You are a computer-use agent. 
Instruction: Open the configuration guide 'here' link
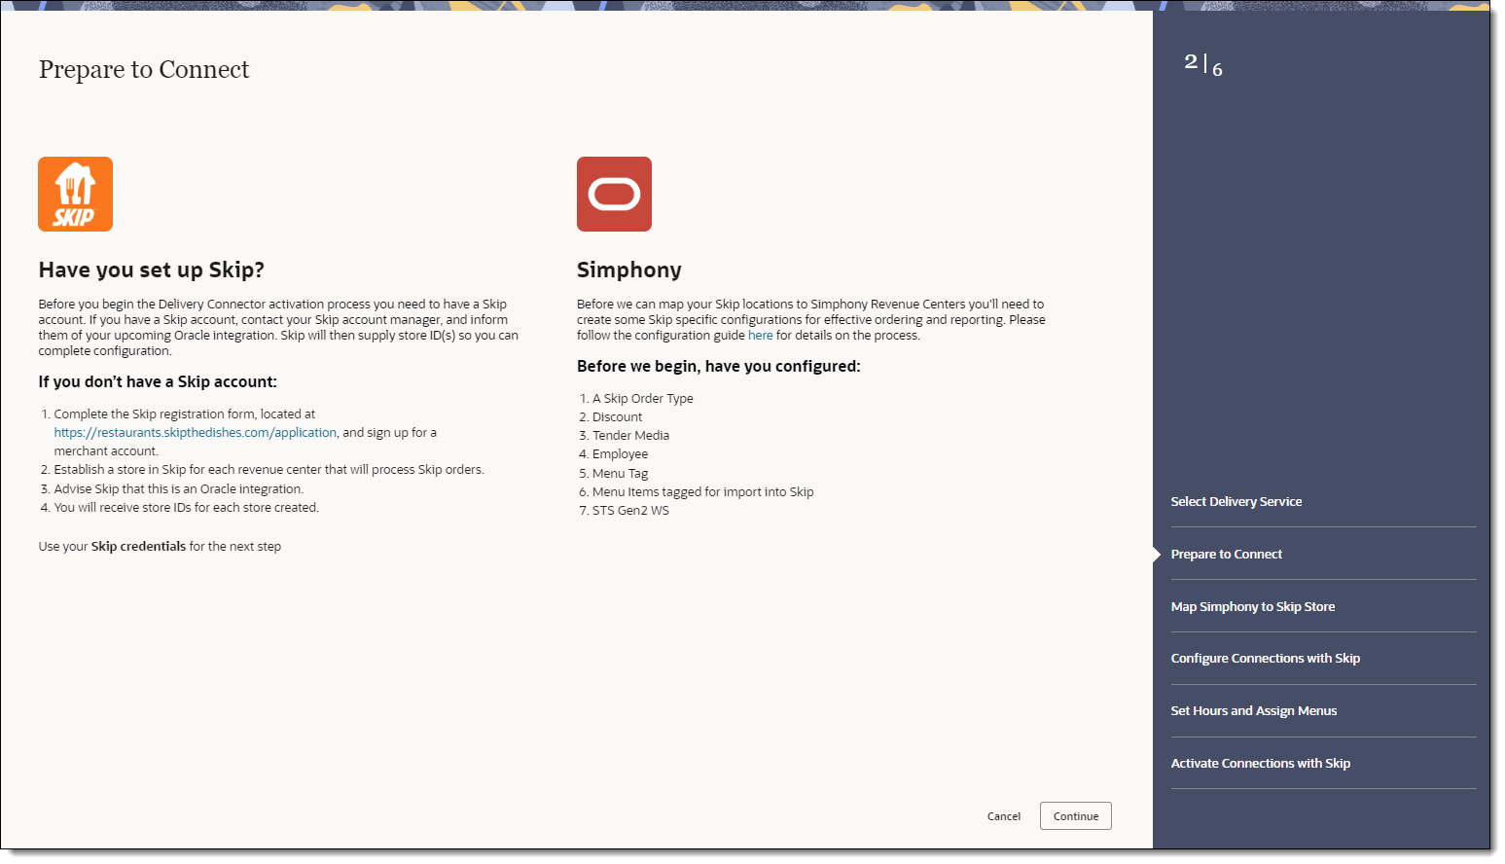761,335
